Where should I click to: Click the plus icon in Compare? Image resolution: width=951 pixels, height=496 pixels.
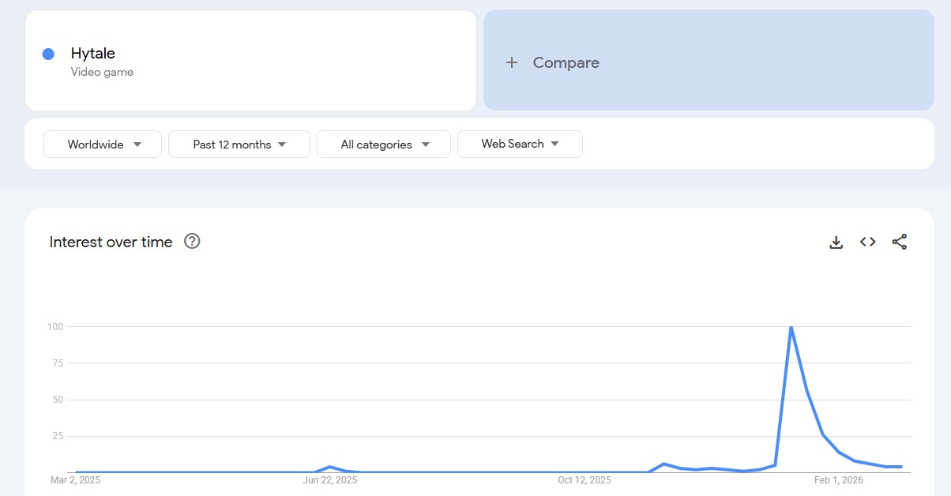click(512, 62)
